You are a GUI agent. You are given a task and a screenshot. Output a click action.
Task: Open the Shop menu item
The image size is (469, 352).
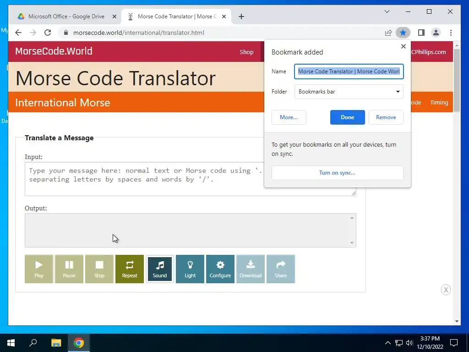[246, 52]
